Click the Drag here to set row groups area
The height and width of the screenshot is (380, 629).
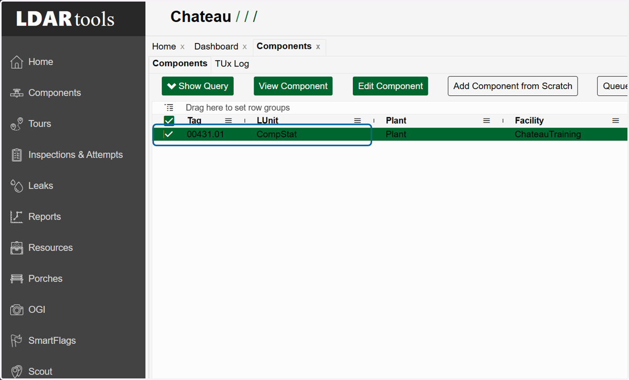[237, 107]
